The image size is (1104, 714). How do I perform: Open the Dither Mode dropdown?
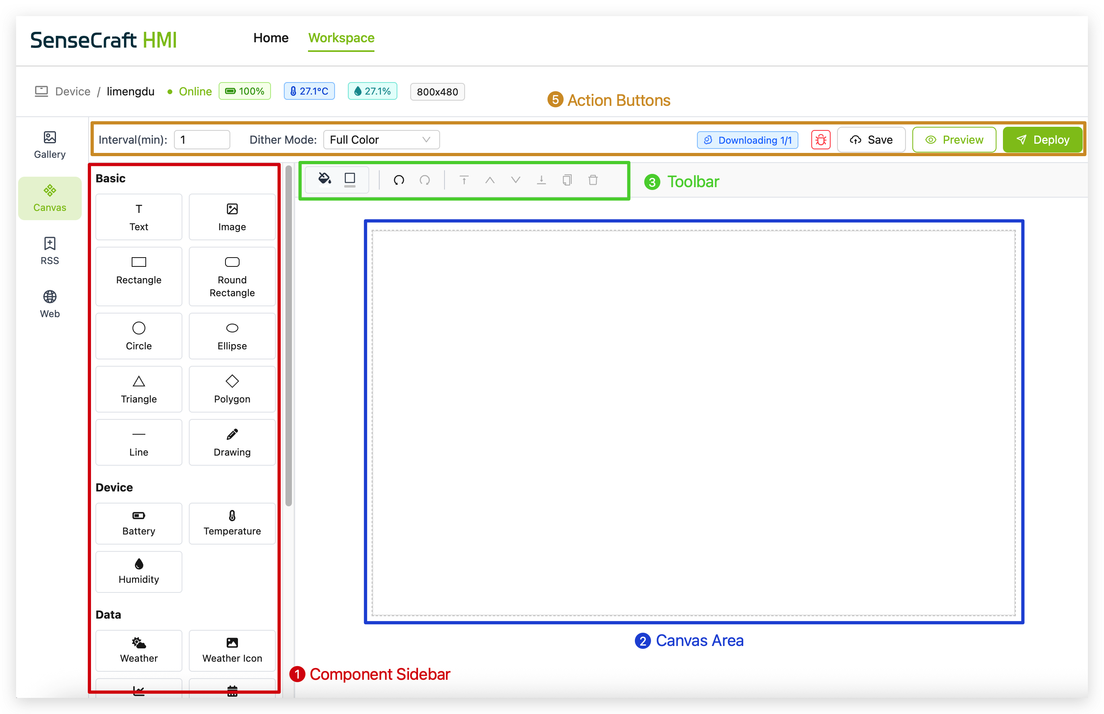381,140
